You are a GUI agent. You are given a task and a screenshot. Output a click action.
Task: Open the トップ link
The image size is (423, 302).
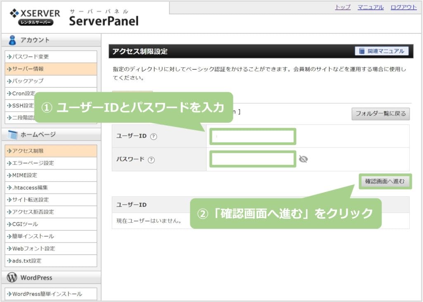pyautogui.click(x=342, y=7)
